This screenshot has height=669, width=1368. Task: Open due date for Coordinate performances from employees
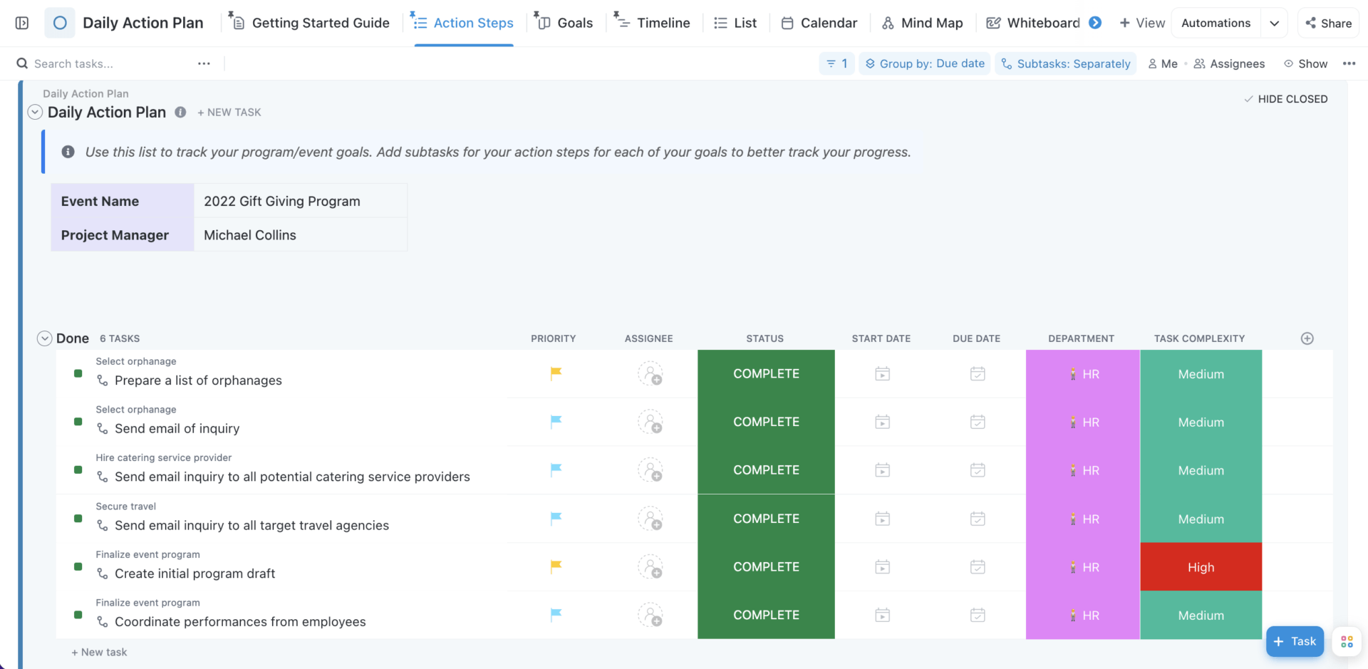pyautogui.click(x=977, y=615)
